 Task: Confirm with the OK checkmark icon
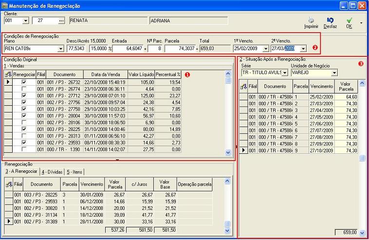point(349,20)
